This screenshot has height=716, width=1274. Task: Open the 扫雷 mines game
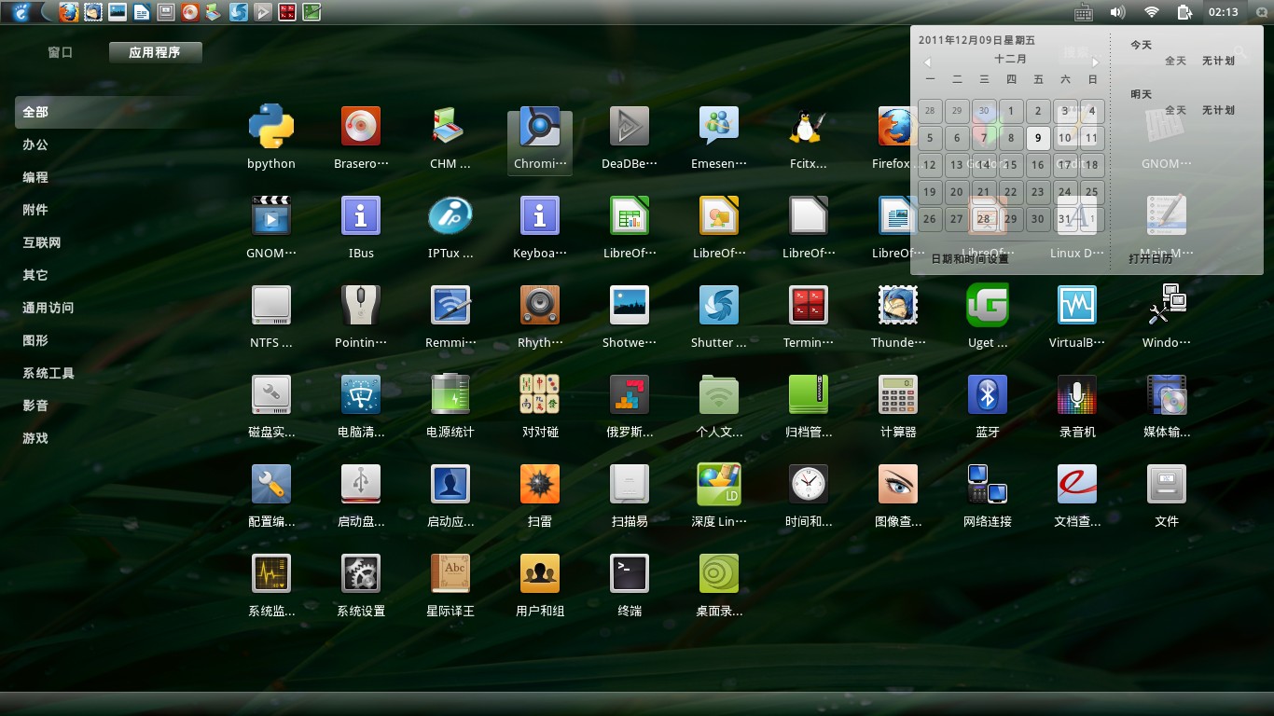click(540, 484)
